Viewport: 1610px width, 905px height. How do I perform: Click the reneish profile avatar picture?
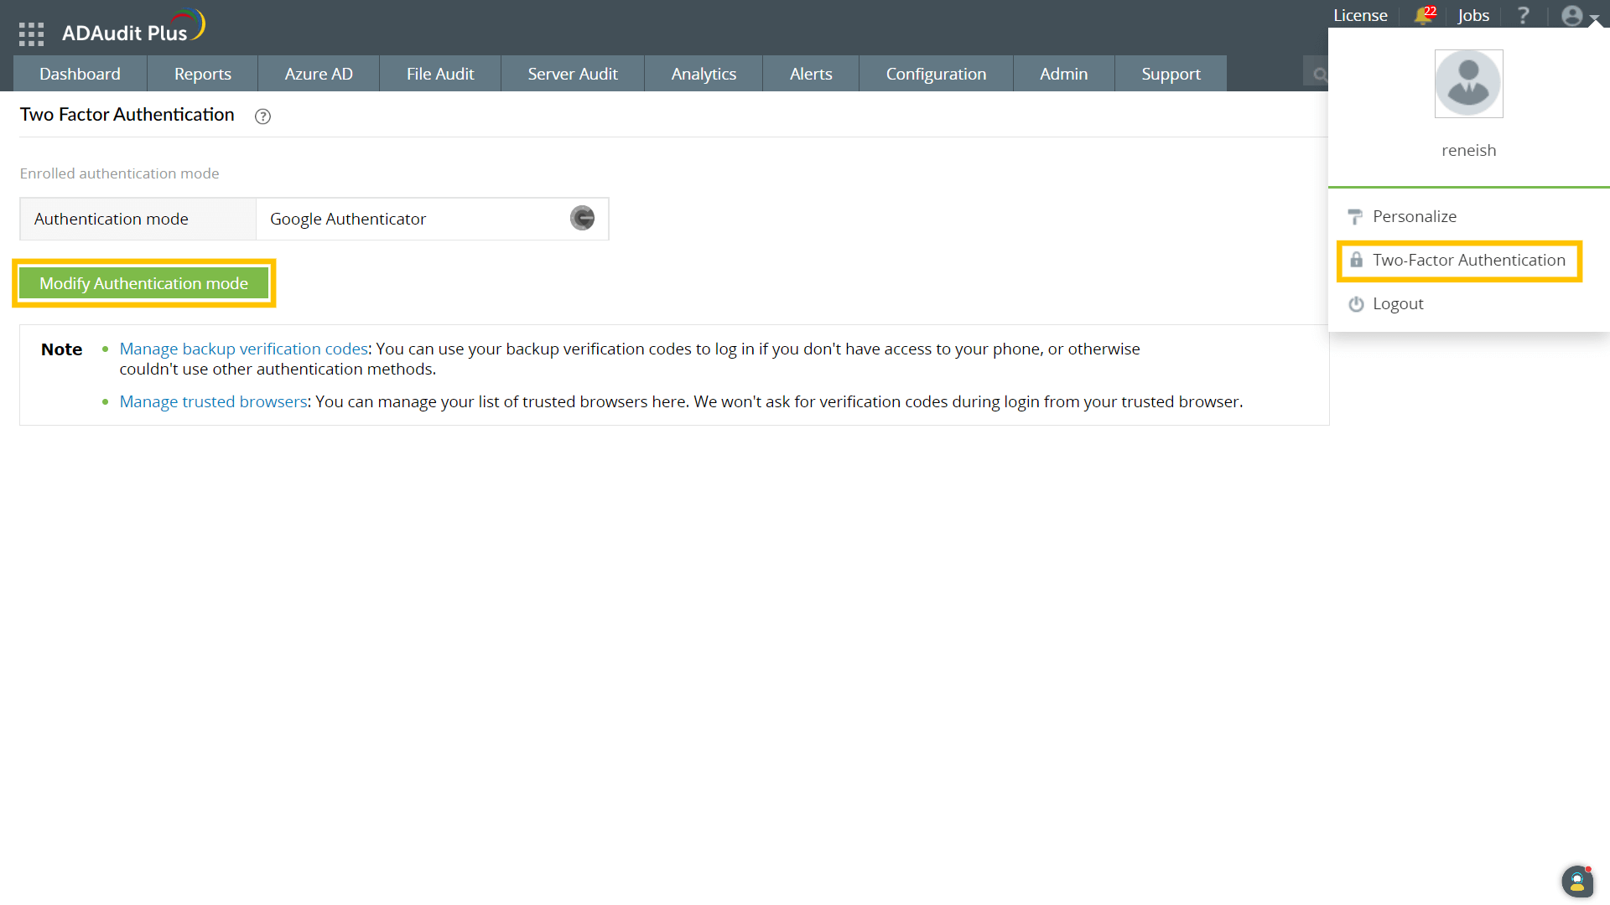[1468, 84]
